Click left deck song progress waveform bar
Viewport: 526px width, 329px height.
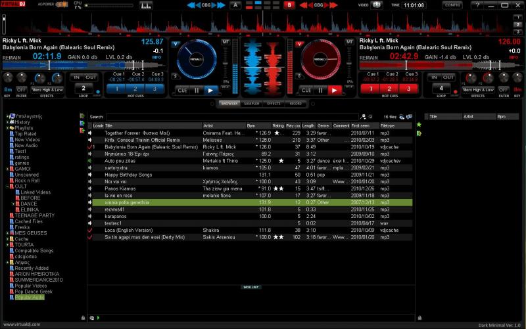pyautogui.click(x=84, y=65)
